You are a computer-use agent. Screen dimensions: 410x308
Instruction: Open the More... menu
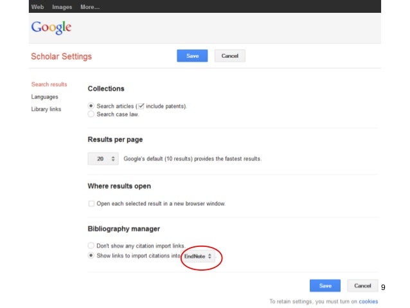[90, 7]
